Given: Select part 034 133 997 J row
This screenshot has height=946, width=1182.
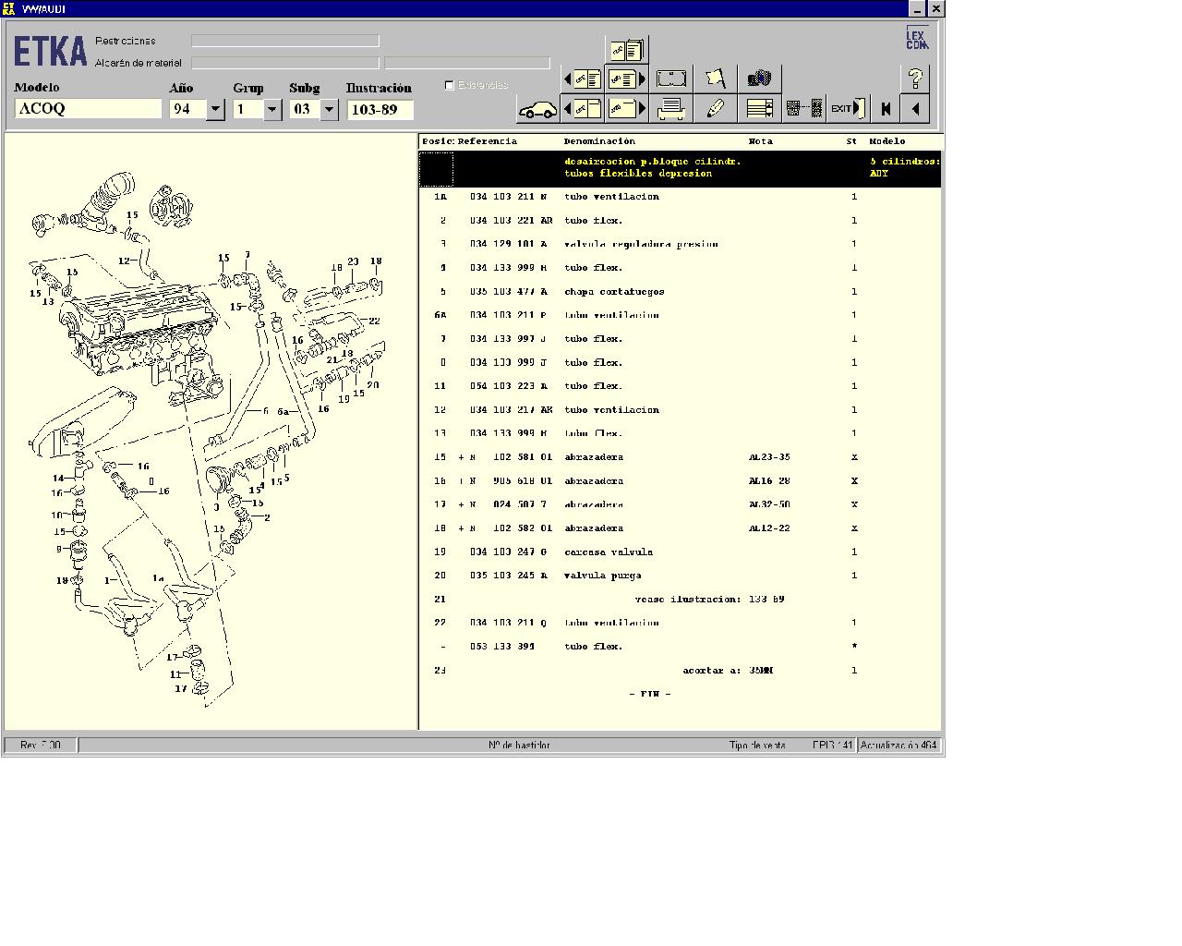Looking at the screenshot, I should click(x=681, y=339).
